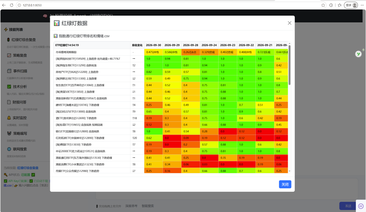This screenshot has width=366, height=212.
Task: Select the 银行ETF[招商银行][512800] row label
Action: click(x=78, y=131)
